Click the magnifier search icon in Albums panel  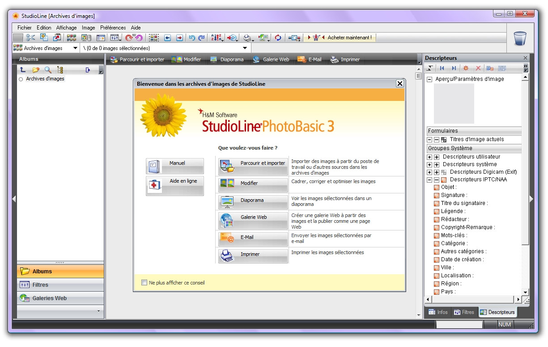coord(48,70)
